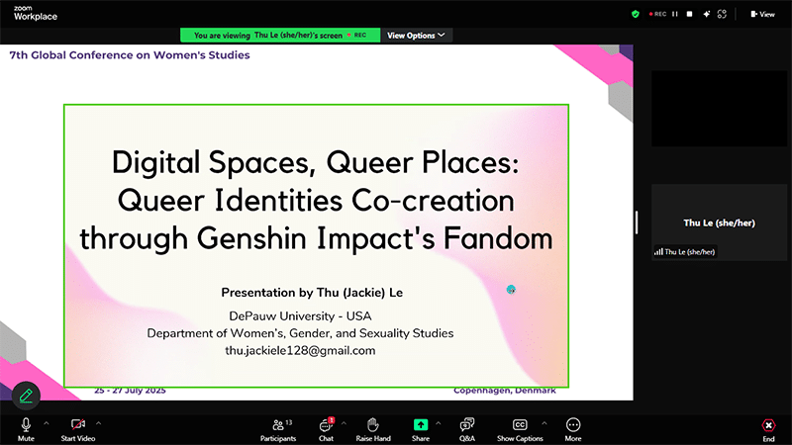Start Video with the camera button
Viewport: 792px width, 445px height.
(x=77, y=424)
